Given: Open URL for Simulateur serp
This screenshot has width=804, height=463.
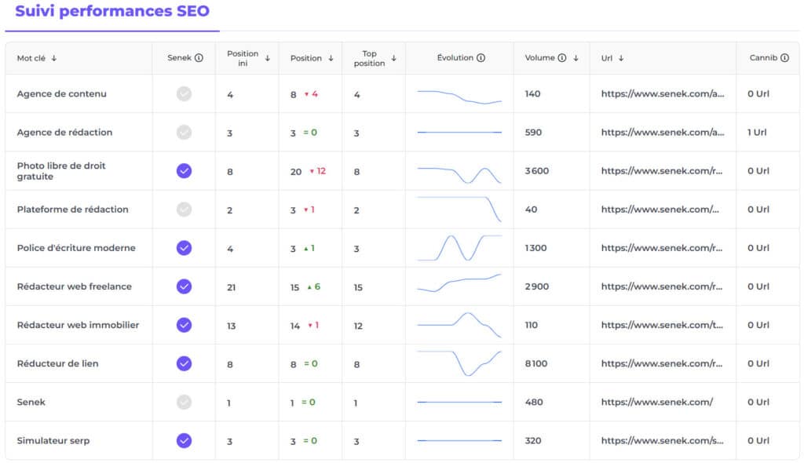Looking at the screenshot, I should [x=662, y=440].
